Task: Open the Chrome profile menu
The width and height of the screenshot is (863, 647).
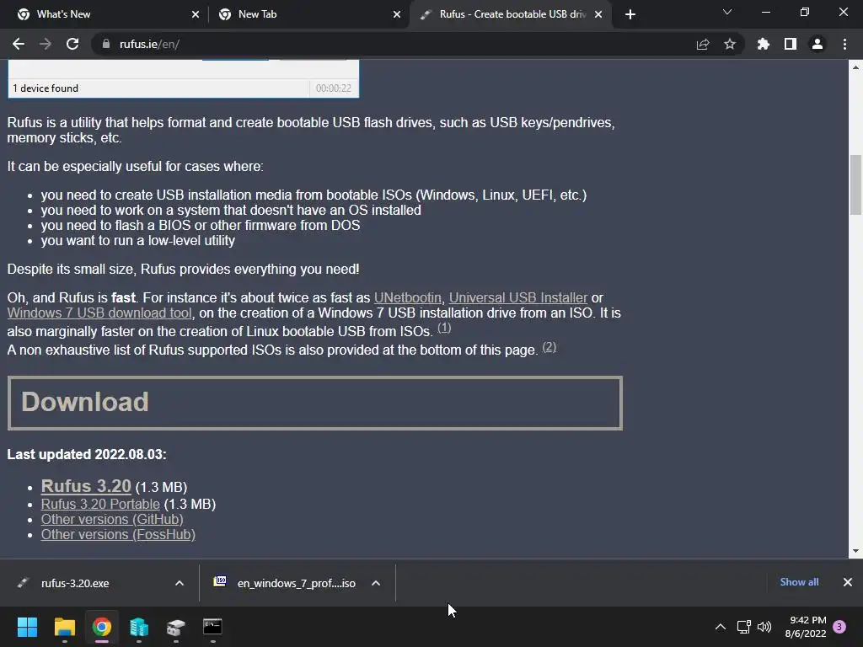Action: (x=817, y=44)
